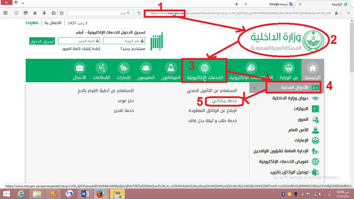Open خدمة بياناتي link

(224, 101)
